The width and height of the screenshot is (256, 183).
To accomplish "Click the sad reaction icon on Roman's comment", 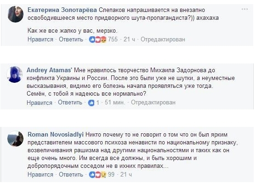I will click(103, 175).
